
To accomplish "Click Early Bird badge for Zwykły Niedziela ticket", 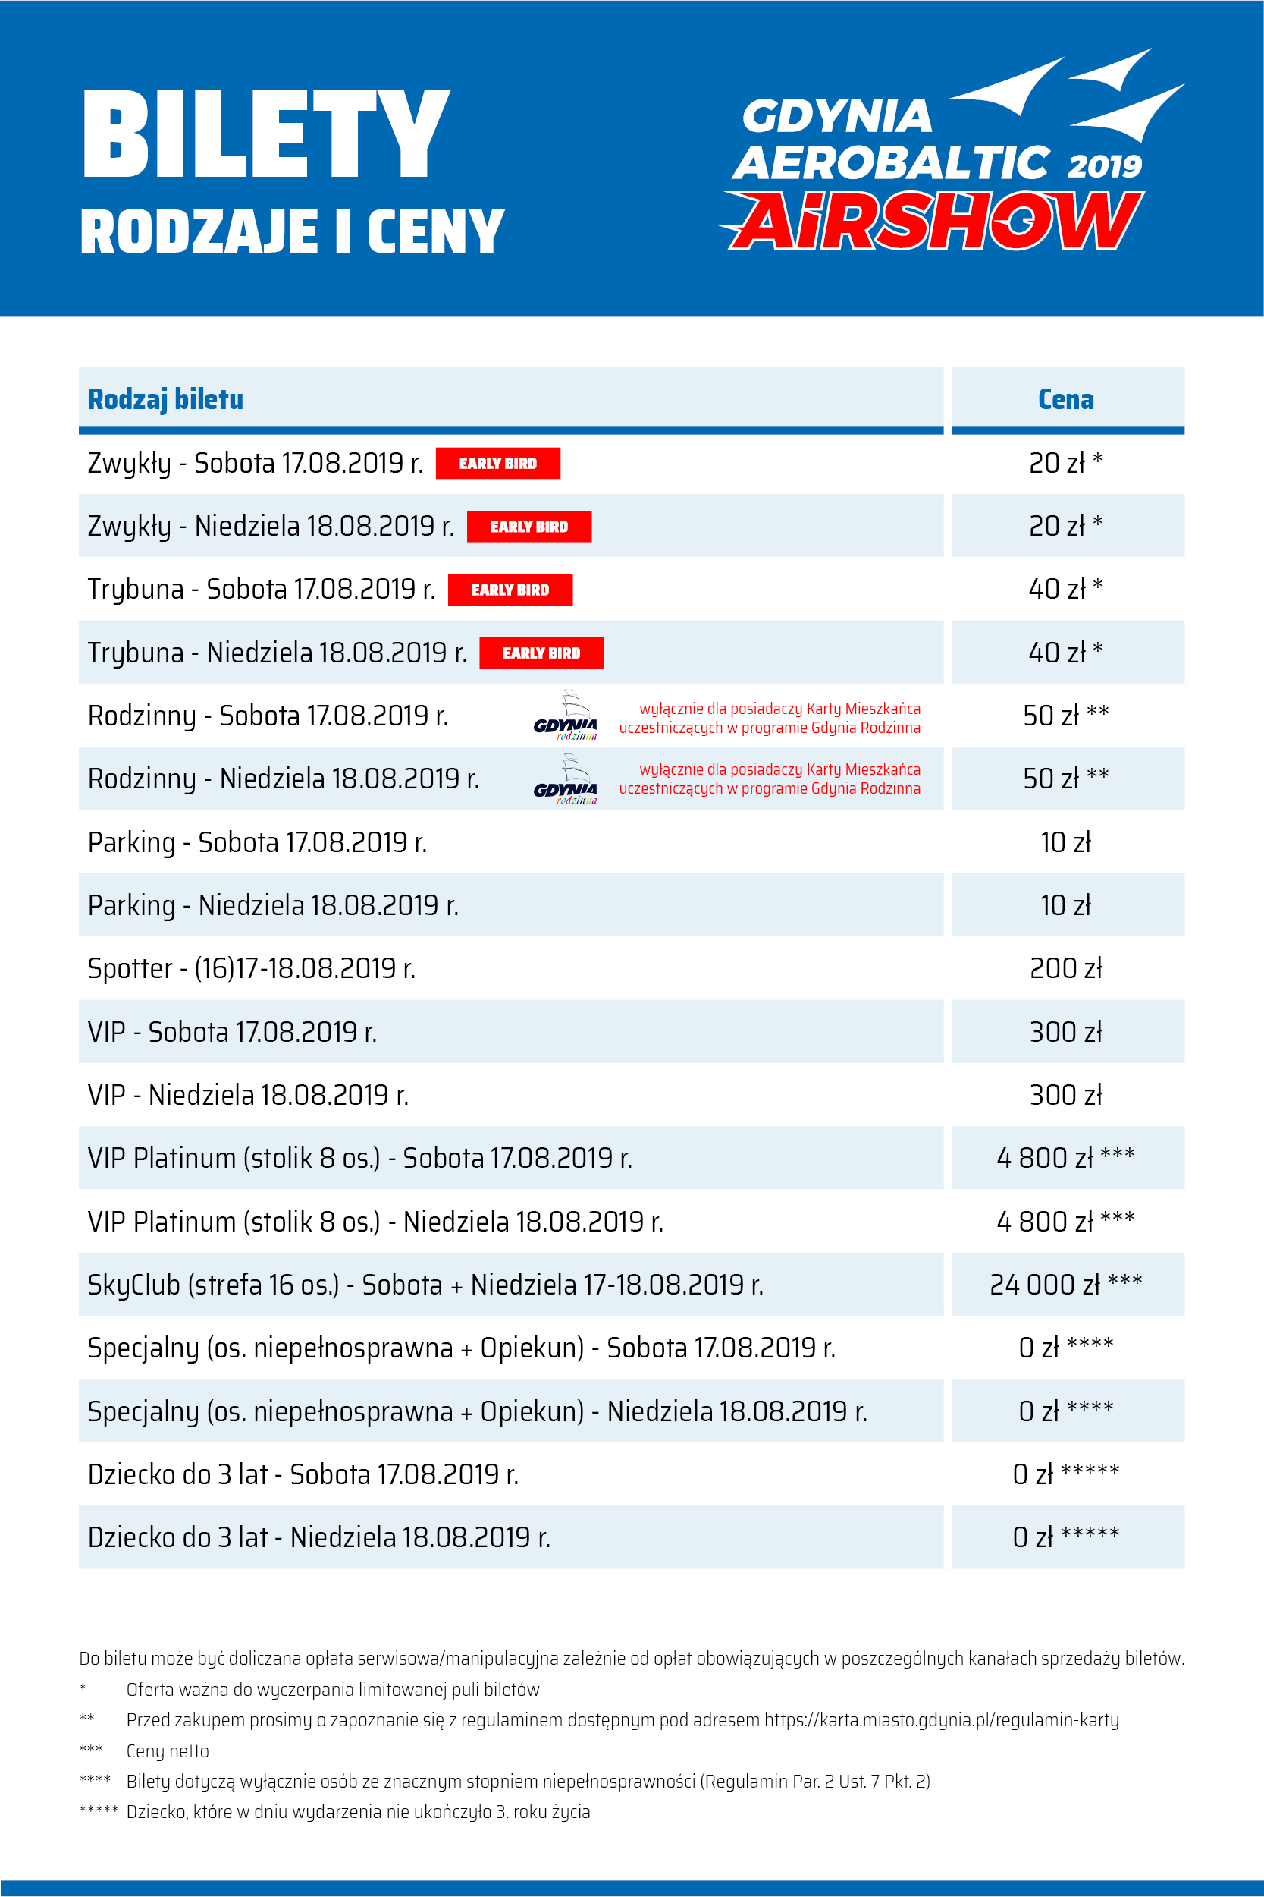I will pos(528,527).
